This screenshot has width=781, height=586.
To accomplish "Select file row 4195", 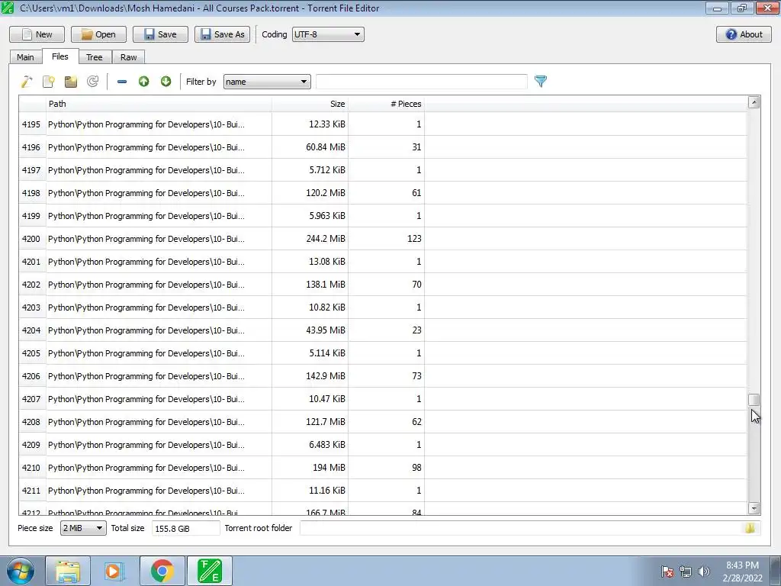I will click(383, 124).
